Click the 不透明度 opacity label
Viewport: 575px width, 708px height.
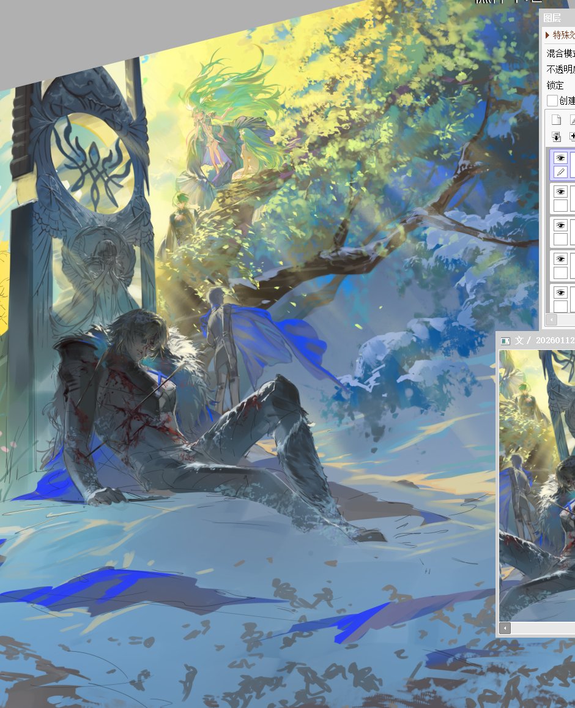560,69
